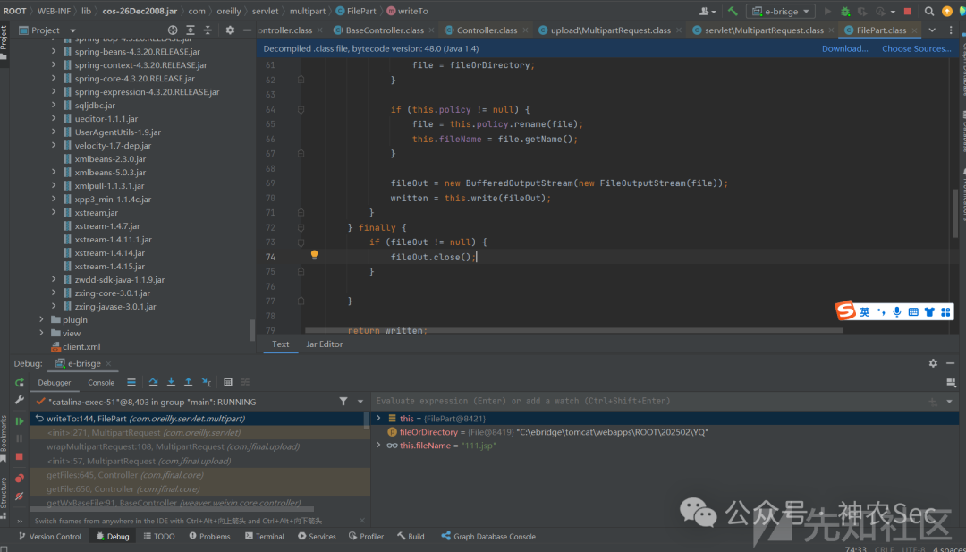Open Graph Database Console

[x=488, y=537]
